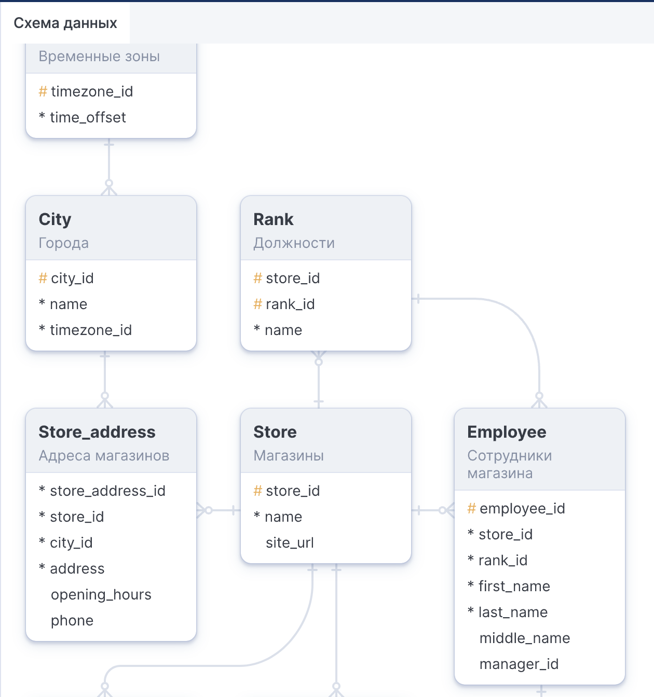Click the "Временные зоны" table caption
654x697 pixels.
[x=99, y=57]
